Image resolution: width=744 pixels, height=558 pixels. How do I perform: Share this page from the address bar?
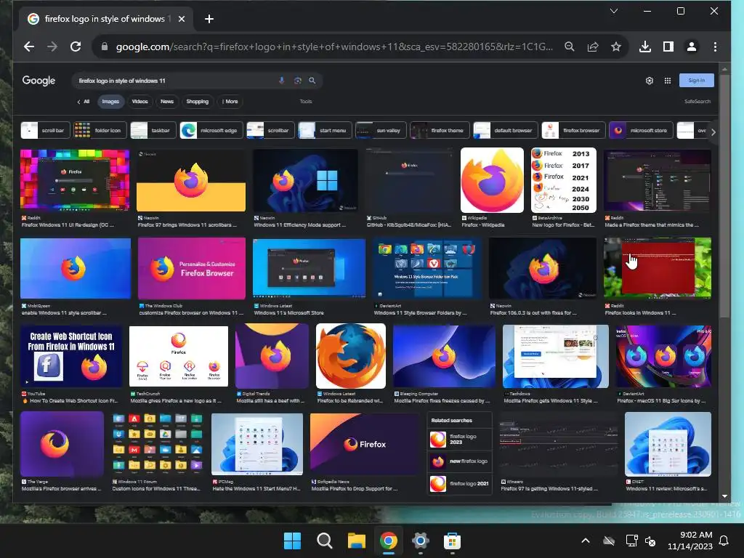[x=593, y=46]
